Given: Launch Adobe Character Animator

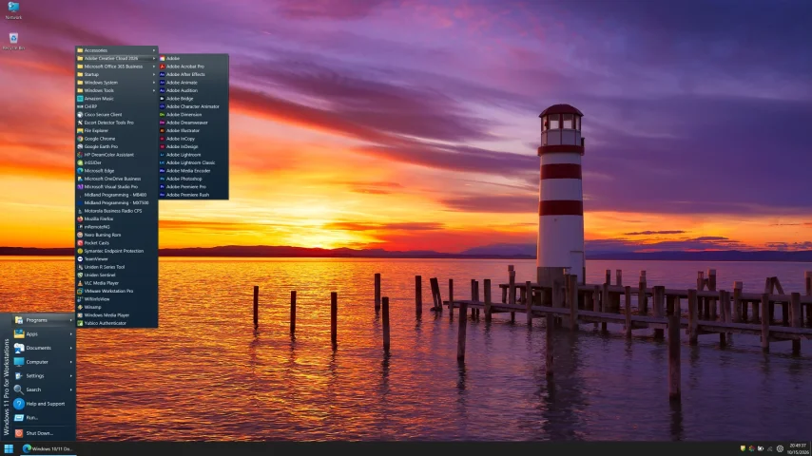Looking at the screenshot, I should [194, 106].
